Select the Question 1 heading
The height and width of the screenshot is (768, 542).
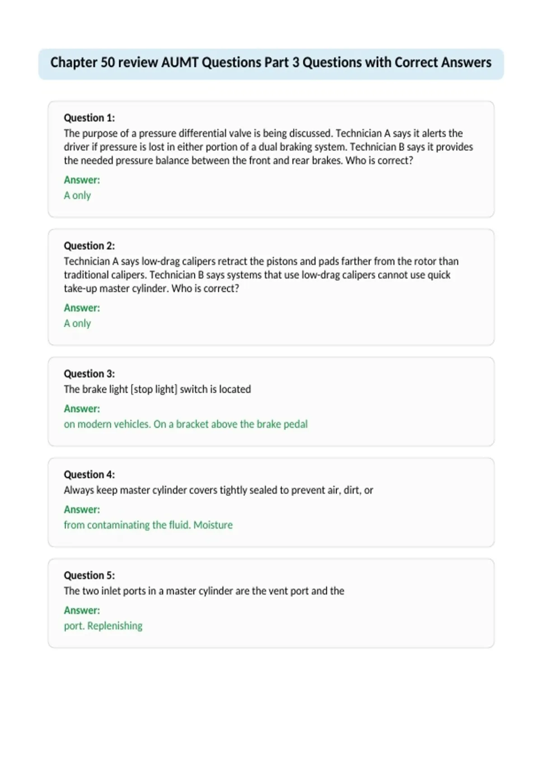pyautogui.click(x=89, y=118)
